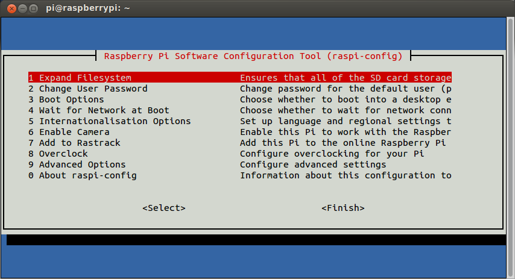Click the 'Configure advanced settings' description
Screen dimensions: 515x279
pos(313,165)
